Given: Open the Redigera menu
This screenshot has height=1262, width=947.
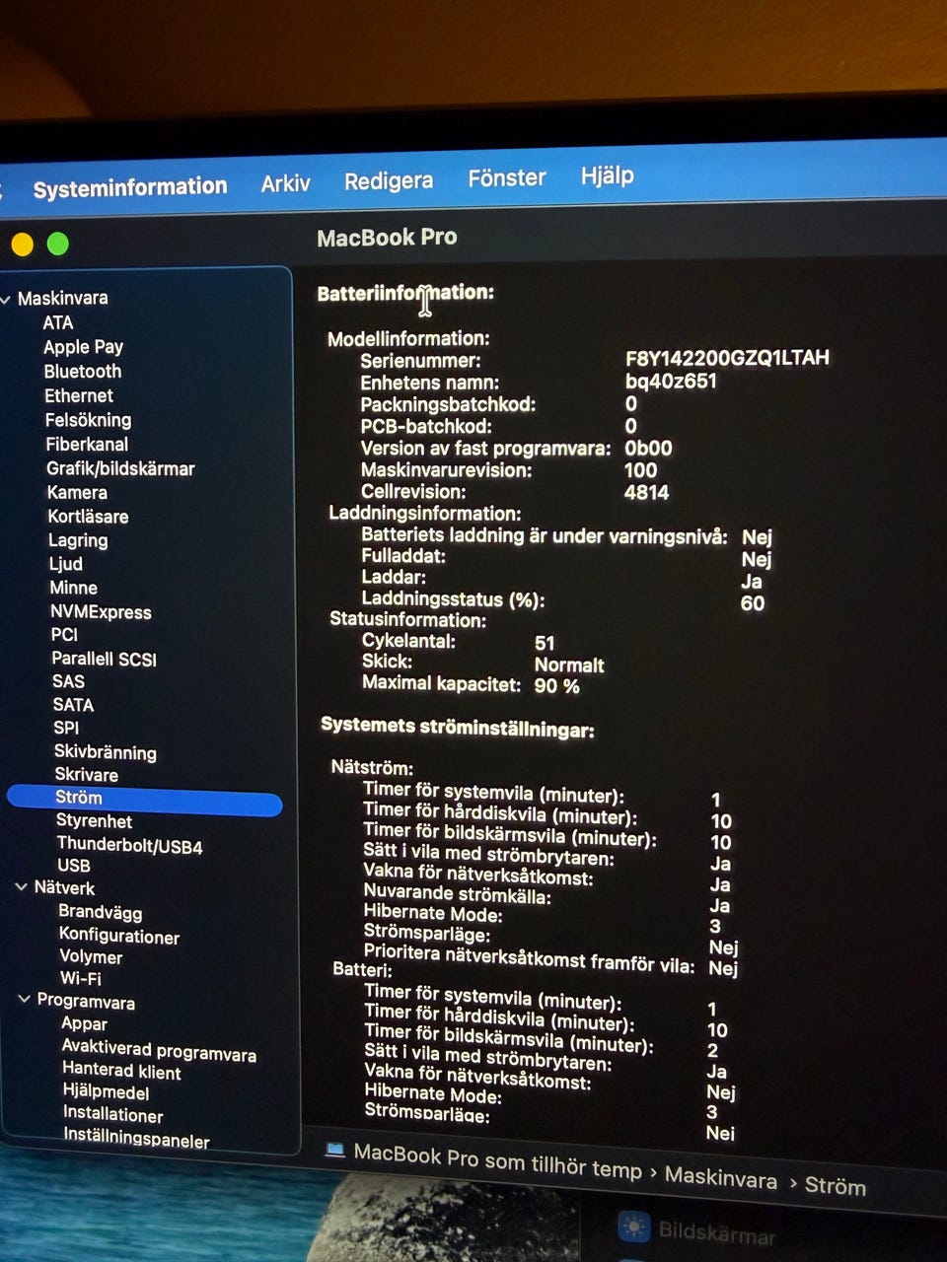Looking at the screenshot, I should (x=389, y=181).
